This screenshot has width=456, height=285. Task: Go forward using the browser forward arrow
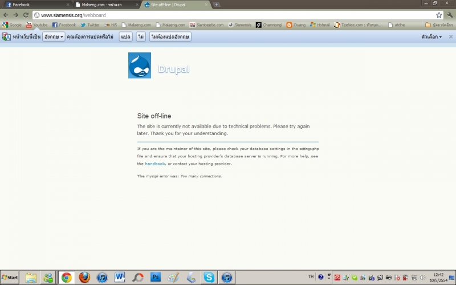click(x=16, y=15)
